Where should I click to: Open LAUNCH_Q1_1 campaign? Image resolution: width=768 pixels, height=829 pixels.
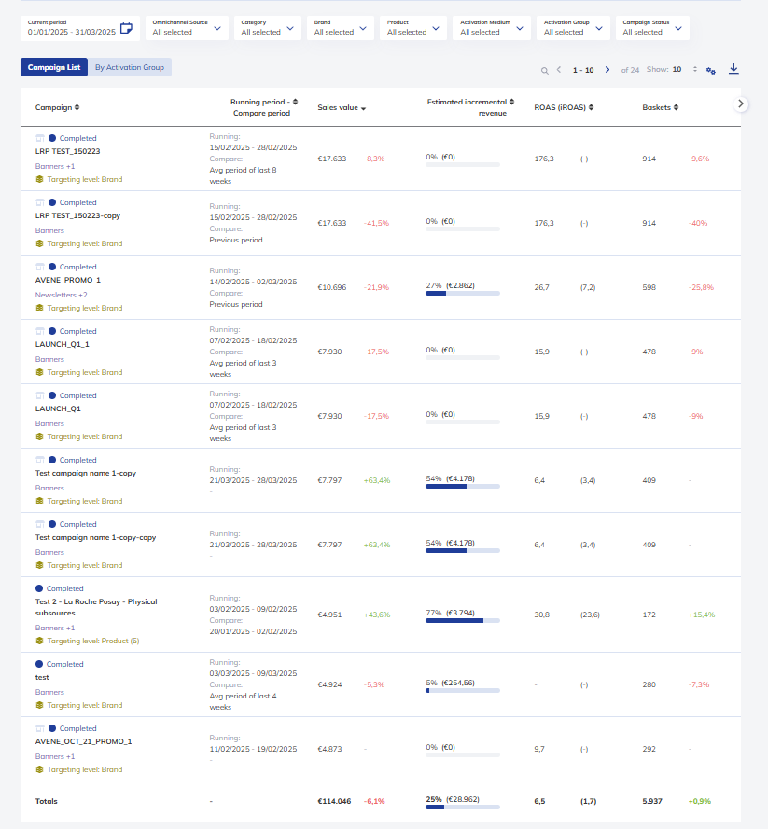(x=62, y=344)
